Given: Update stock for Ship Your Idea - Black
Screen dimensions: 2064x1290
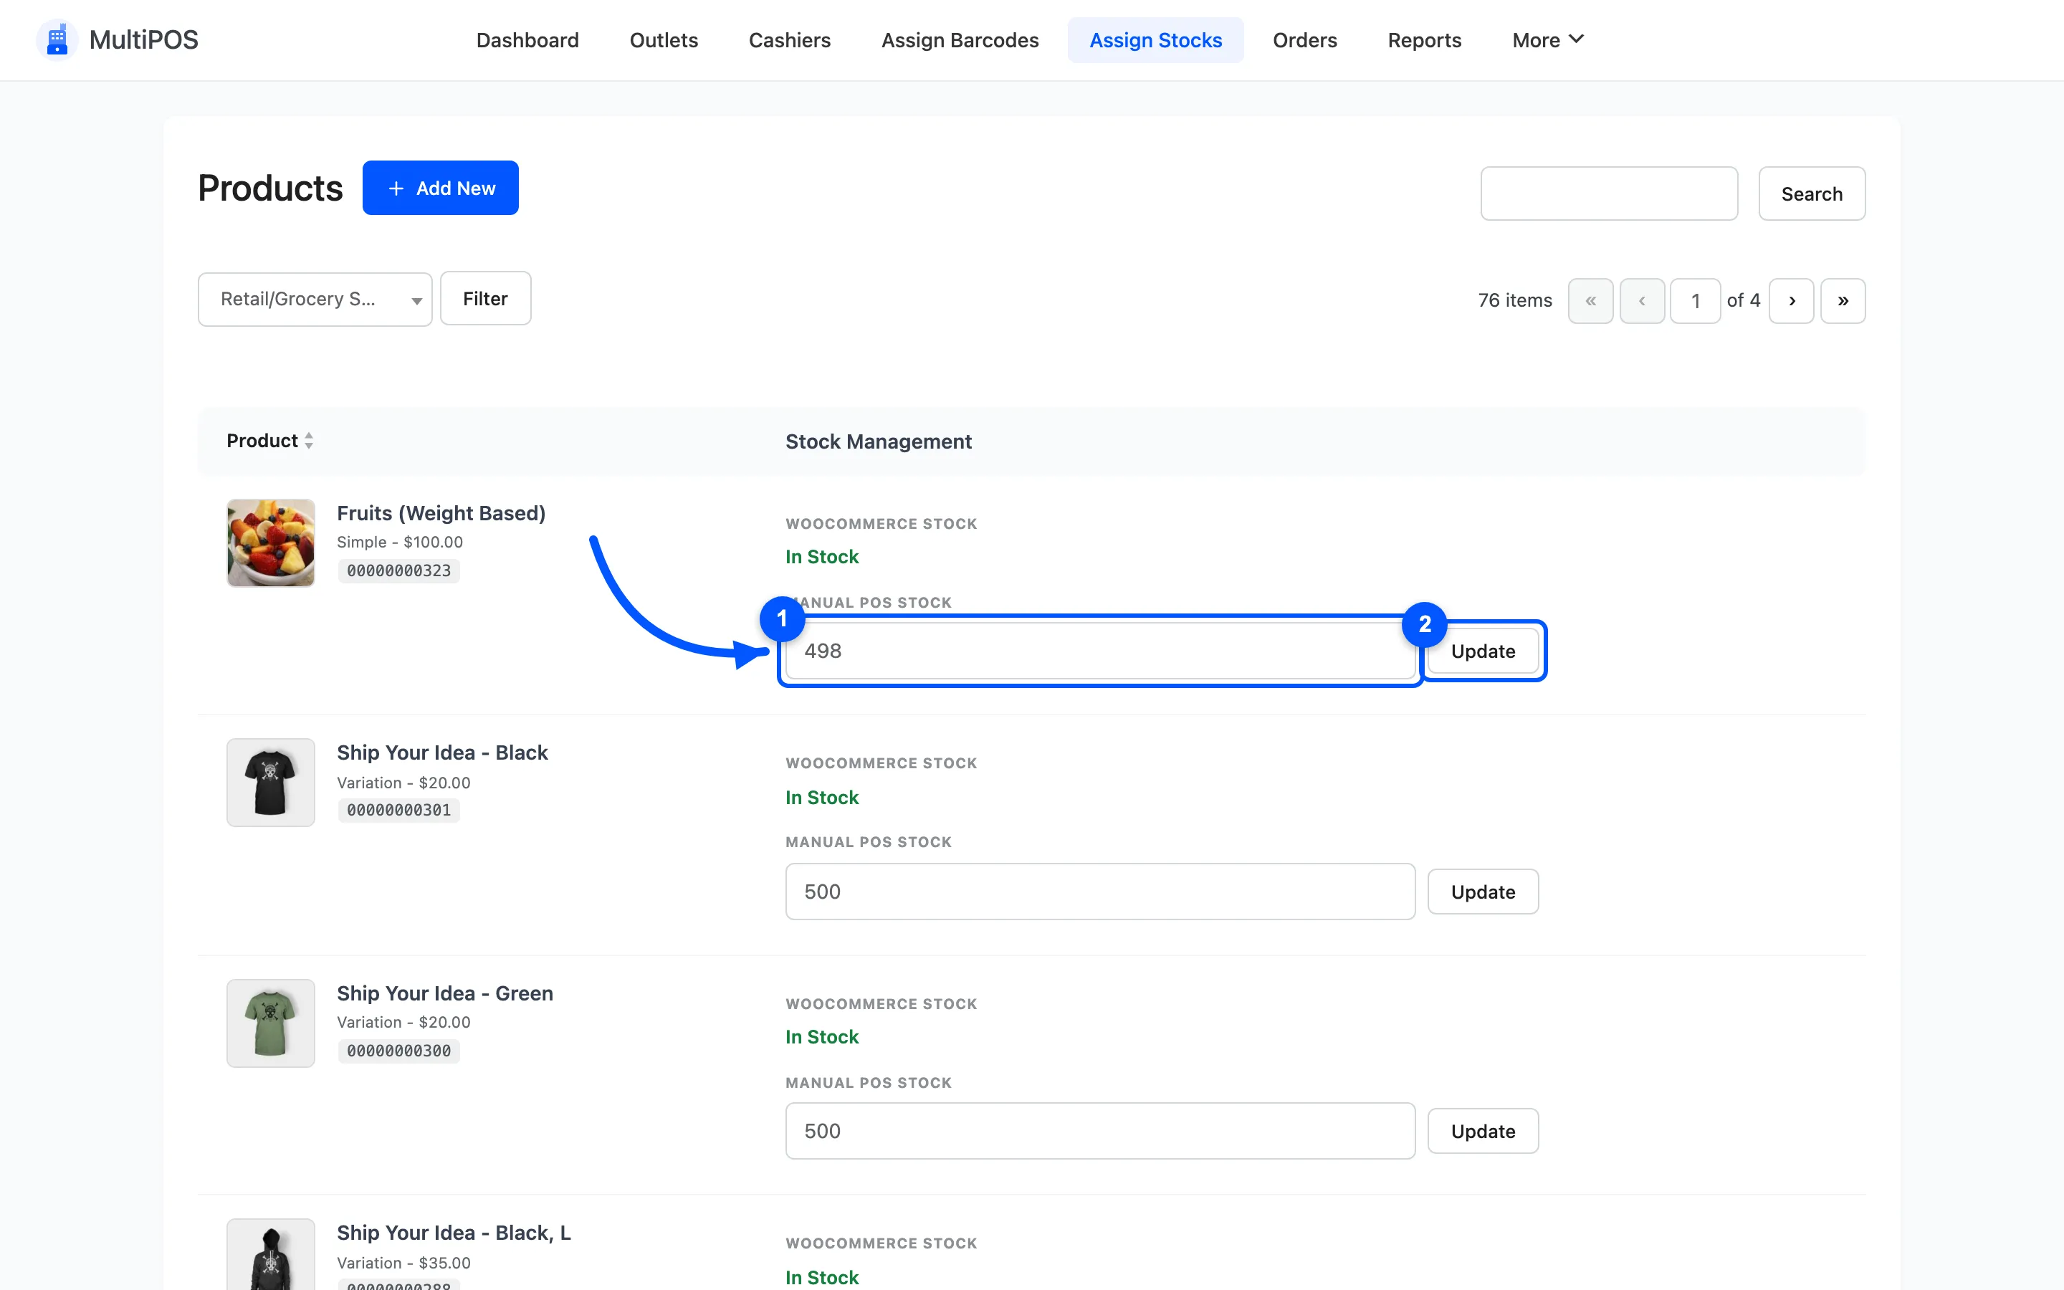Looking at the screenshot, I should (x=1483, y=892).
